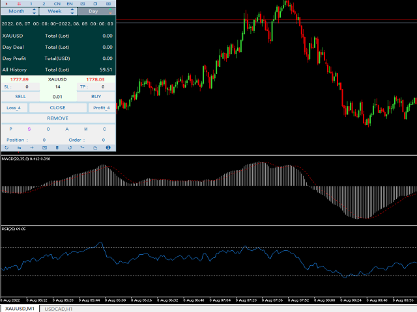Click the spread value 14
Screen dimensions: 417x312
click(x=58, y=86)
